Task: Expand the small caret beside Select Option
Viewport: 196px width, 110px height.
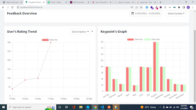Action: tap(92, 31)
